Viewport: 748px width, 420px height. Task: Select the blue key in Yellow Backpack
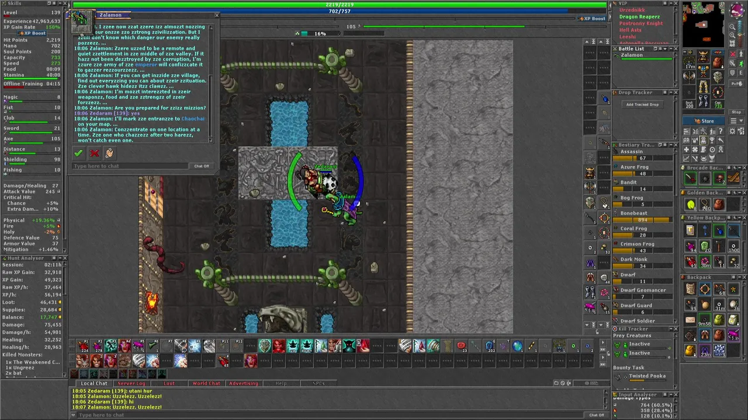(x=705, y=229)
